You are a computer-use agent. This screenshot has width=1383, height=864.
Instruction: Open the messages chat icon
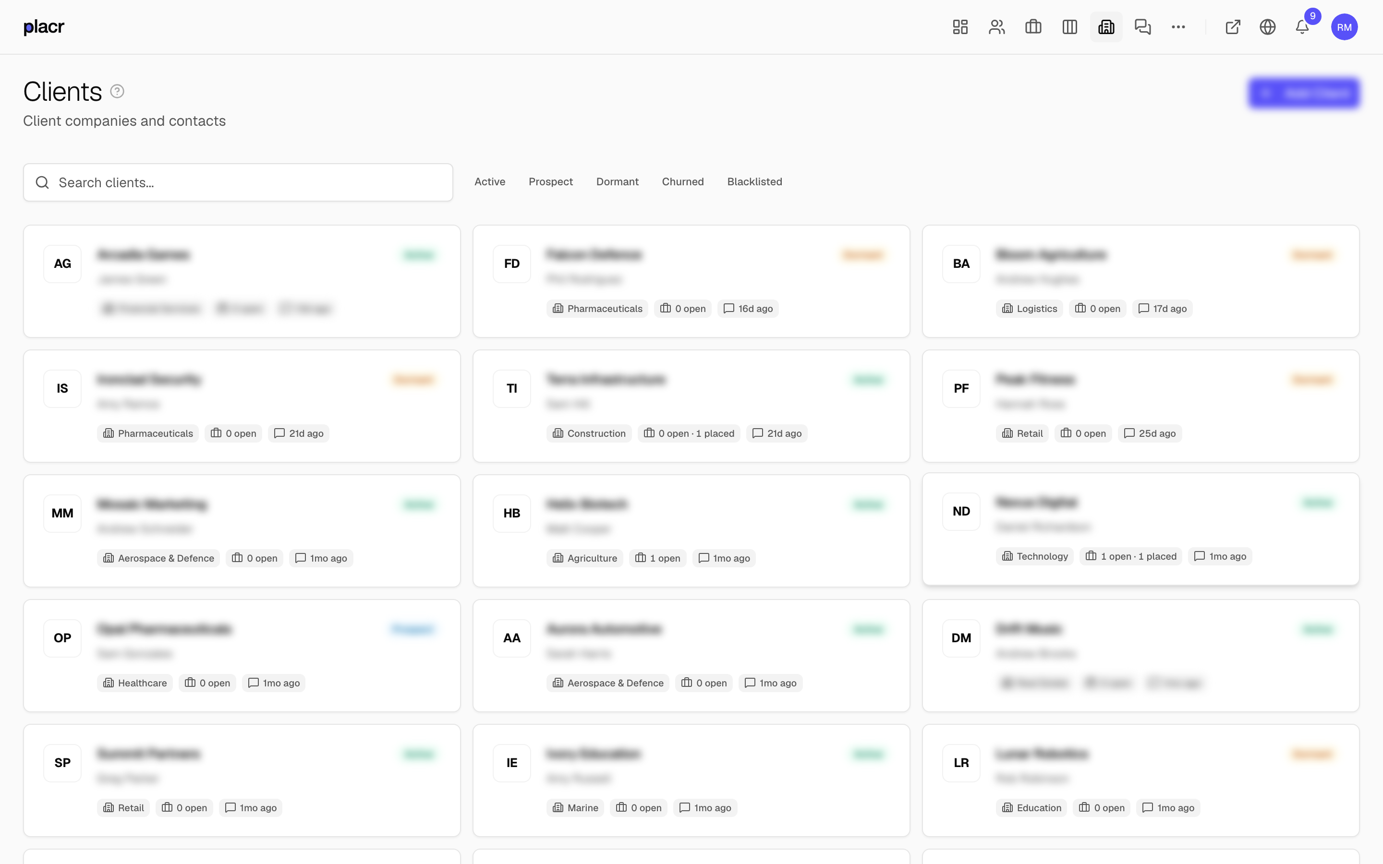(x=1143, y=27)
